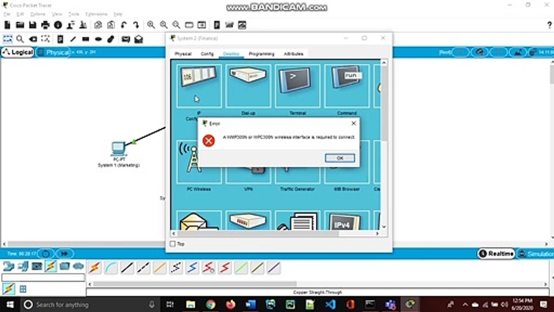Open the Options menu
The width and height of the screenshot is (554, 312).
point(38,14)
